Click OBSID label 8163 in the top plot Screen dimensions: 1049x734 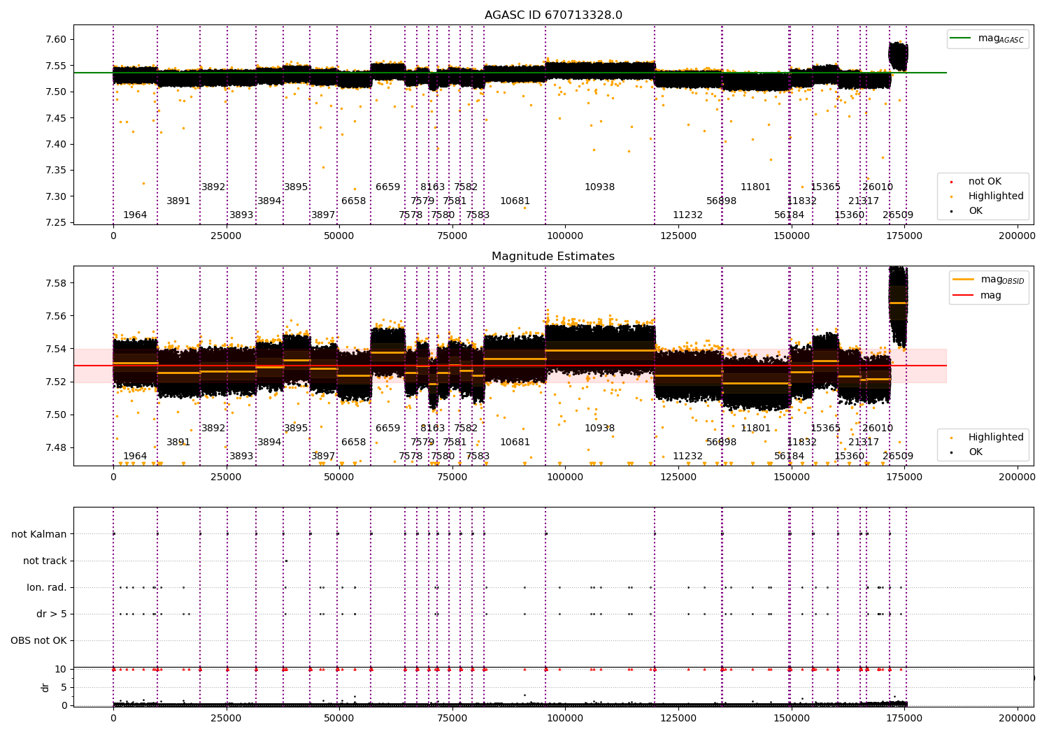point(432,187)
